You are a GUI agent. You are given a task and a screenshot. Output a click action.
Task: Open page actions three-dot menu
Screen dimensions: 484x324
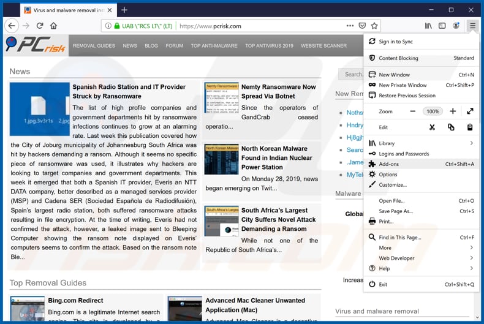[x=350, y=26]
